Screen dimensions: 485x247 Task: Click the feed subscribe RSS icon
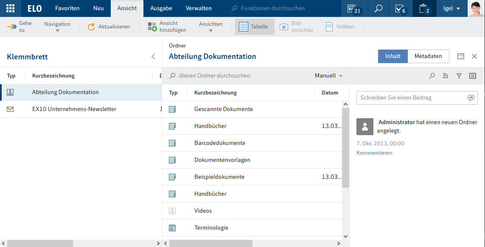[445, 76]
